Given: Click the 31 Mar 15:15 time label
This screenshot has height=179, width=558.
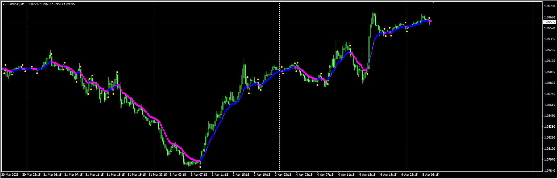Looking at the screenshot, I should 116,175.
